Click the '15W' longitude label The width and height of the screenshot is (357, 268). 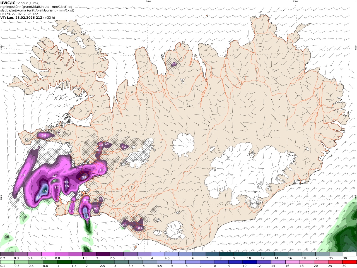(x=295, y=1)
